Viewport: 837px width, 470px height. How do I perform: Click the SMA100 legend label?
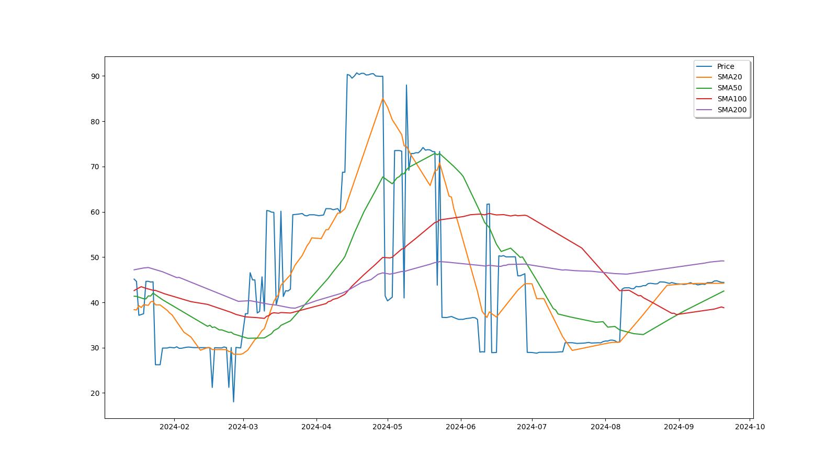(x=732, y=99)
